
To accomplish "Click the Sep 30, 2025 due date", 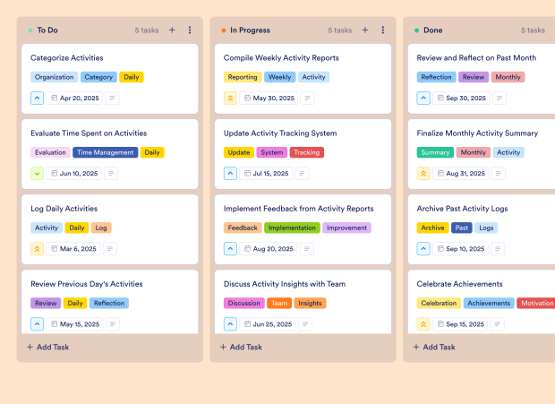I will pyautogui.click(x=465, y=99).
